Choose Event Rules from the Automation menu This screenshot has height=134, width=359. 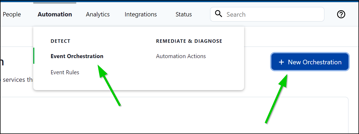(x=65, y=72)
